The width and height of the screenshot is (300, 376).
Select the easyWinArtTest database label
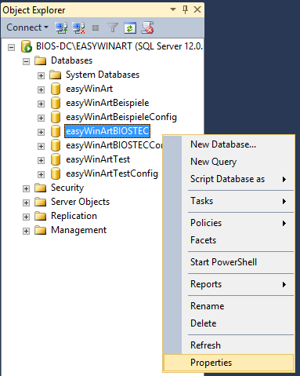pyautogui.click(x=98, y=159)
